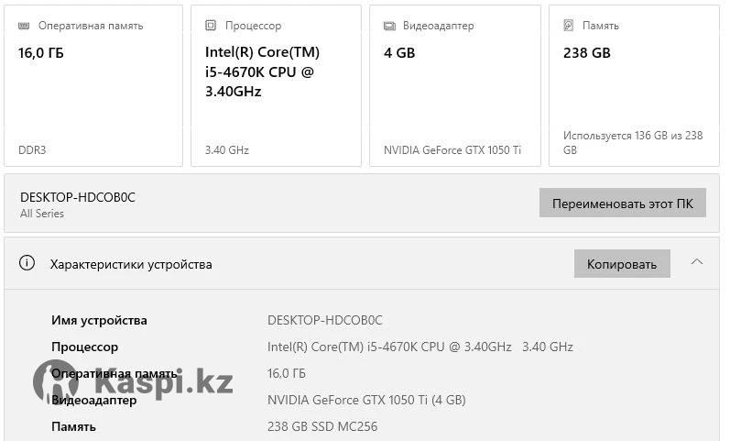
Task: Select the DESKTOP-HDCOB0C name in the device banner
Action: [x=78, y=197]
